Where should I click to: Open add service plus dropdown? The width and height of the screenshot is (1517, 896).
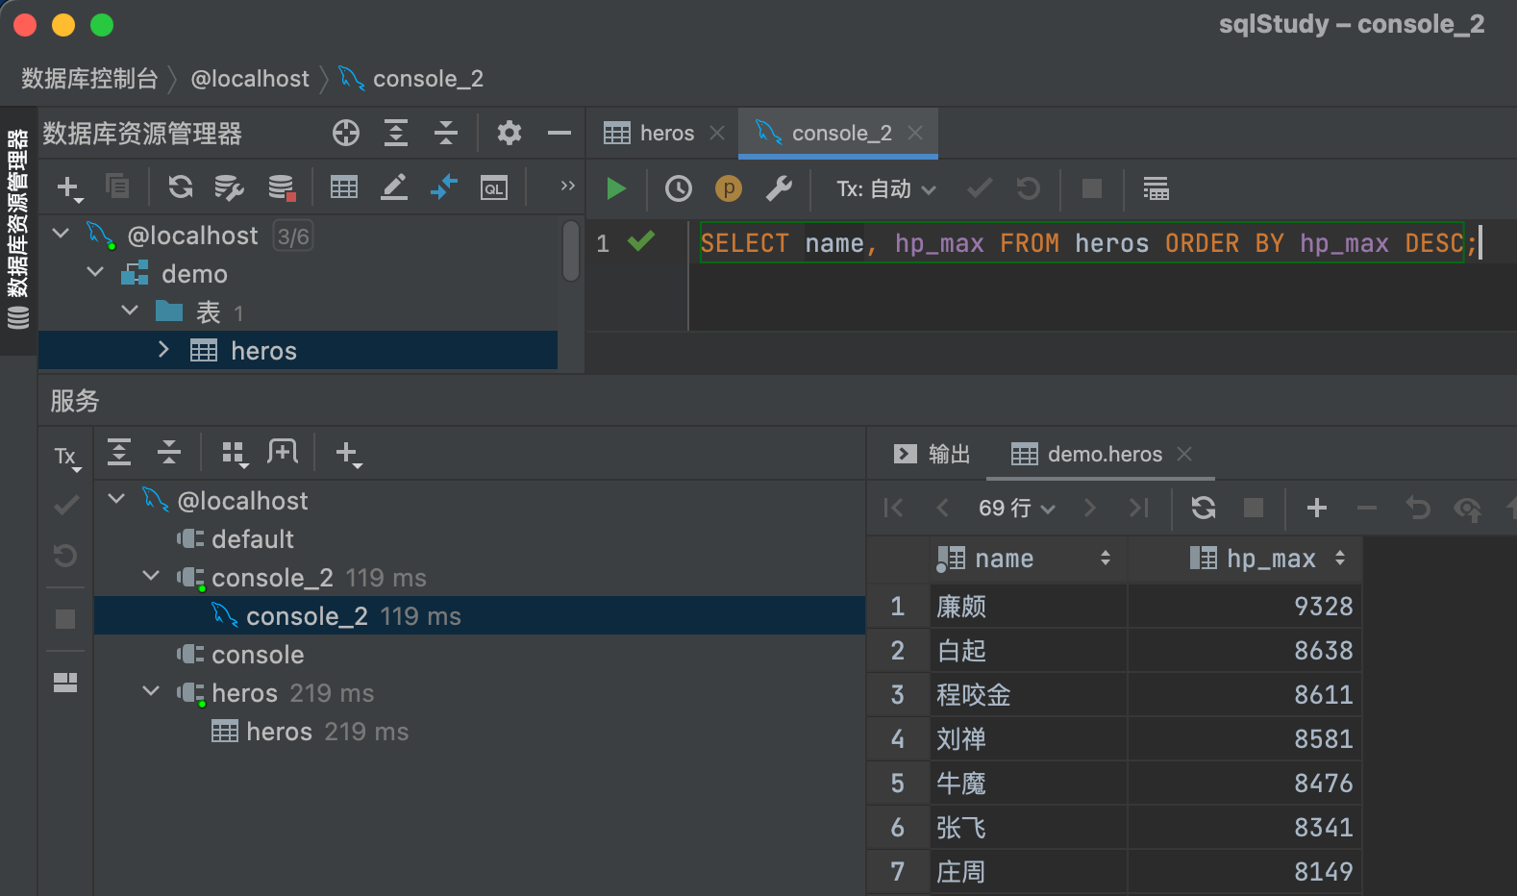348,454
